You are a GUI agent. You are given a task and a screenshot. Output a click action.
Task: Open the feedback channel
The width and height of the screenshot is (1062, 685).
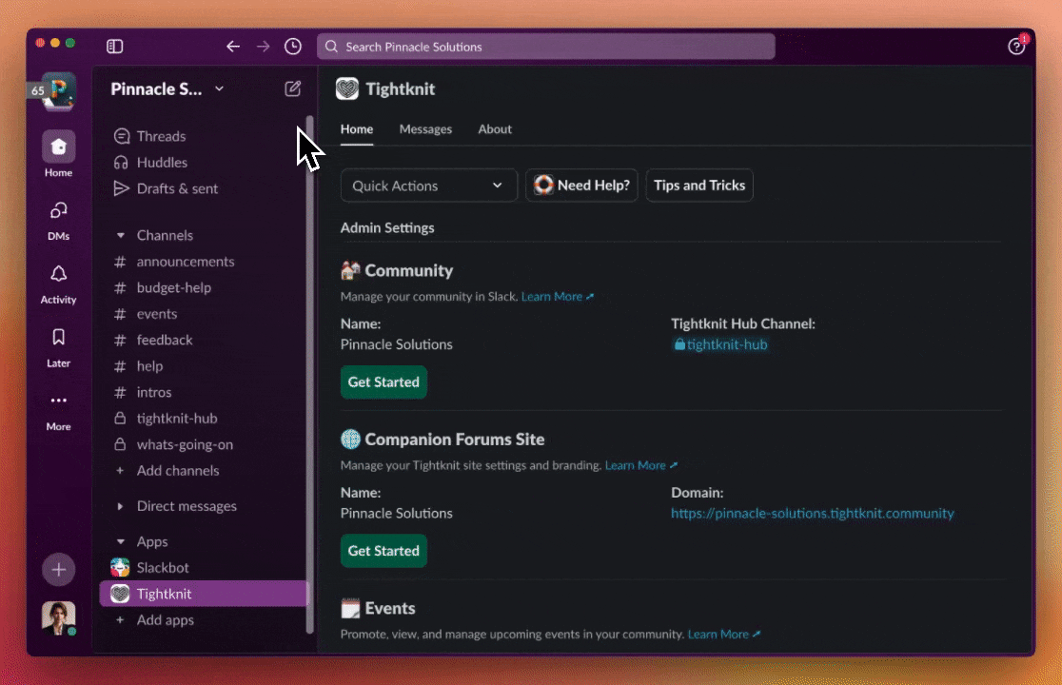coord(165,340)
